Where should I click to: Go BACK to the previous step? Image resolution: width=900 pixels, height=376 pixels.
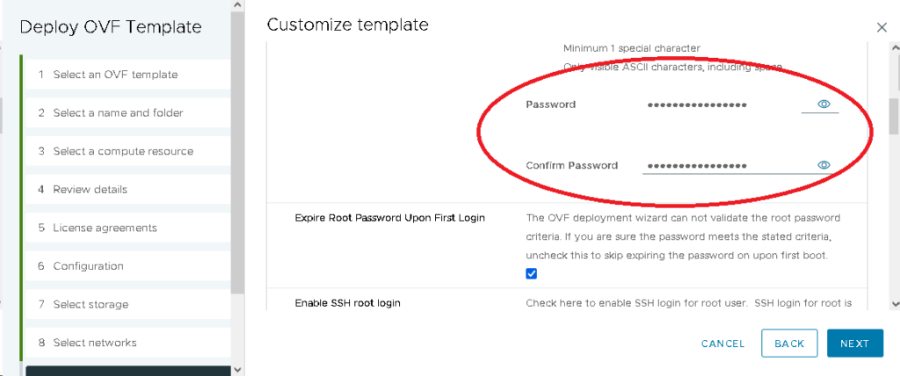(x=789, y=343)
